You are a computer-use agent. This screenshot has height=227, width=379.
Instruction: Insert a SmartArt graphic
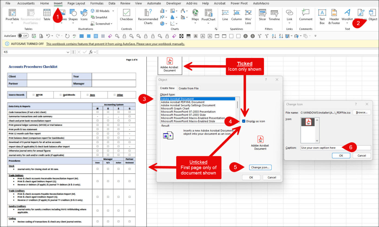[99, 17]
